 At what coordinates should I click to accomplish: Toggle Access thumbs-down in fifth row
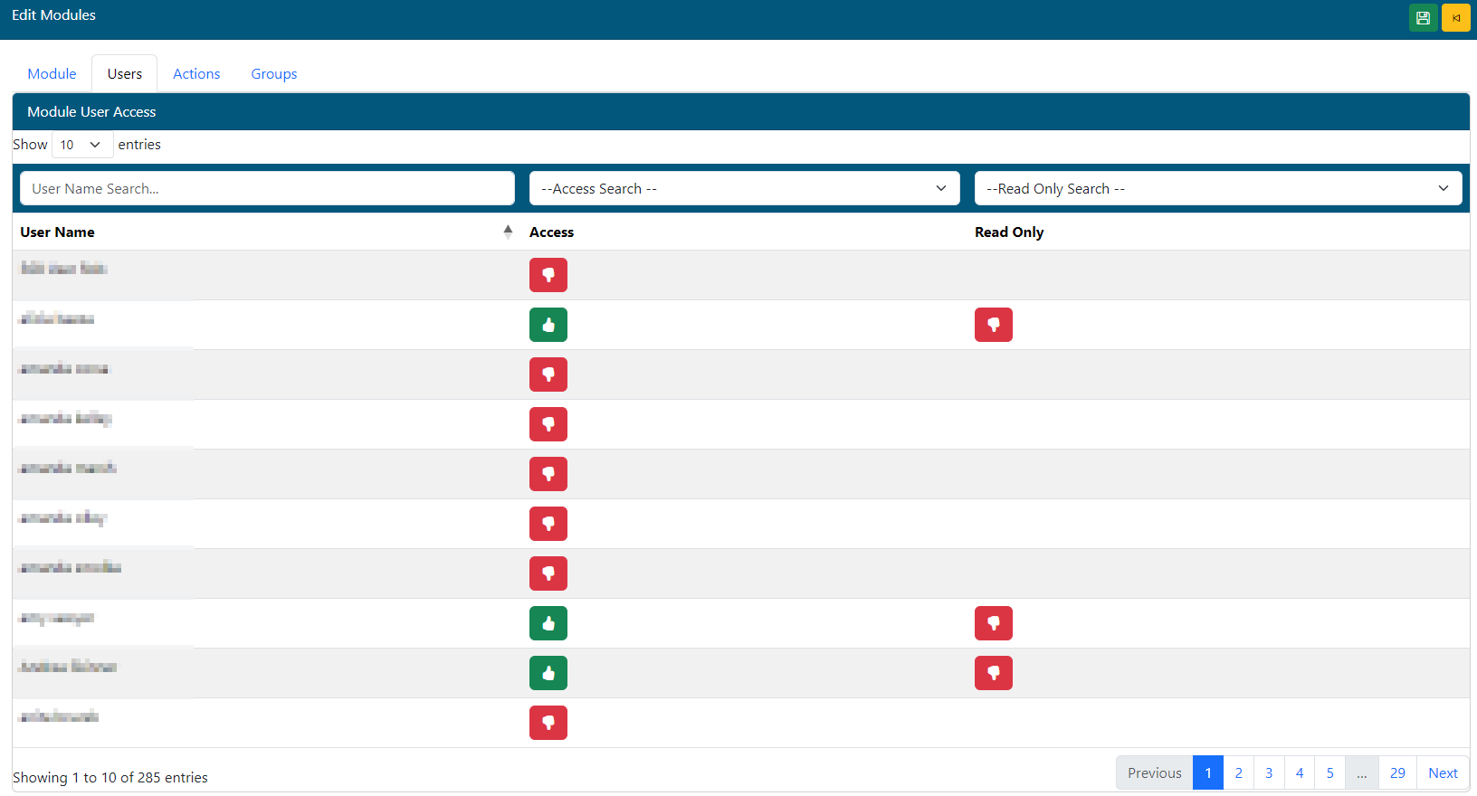(x=548, y=474)
